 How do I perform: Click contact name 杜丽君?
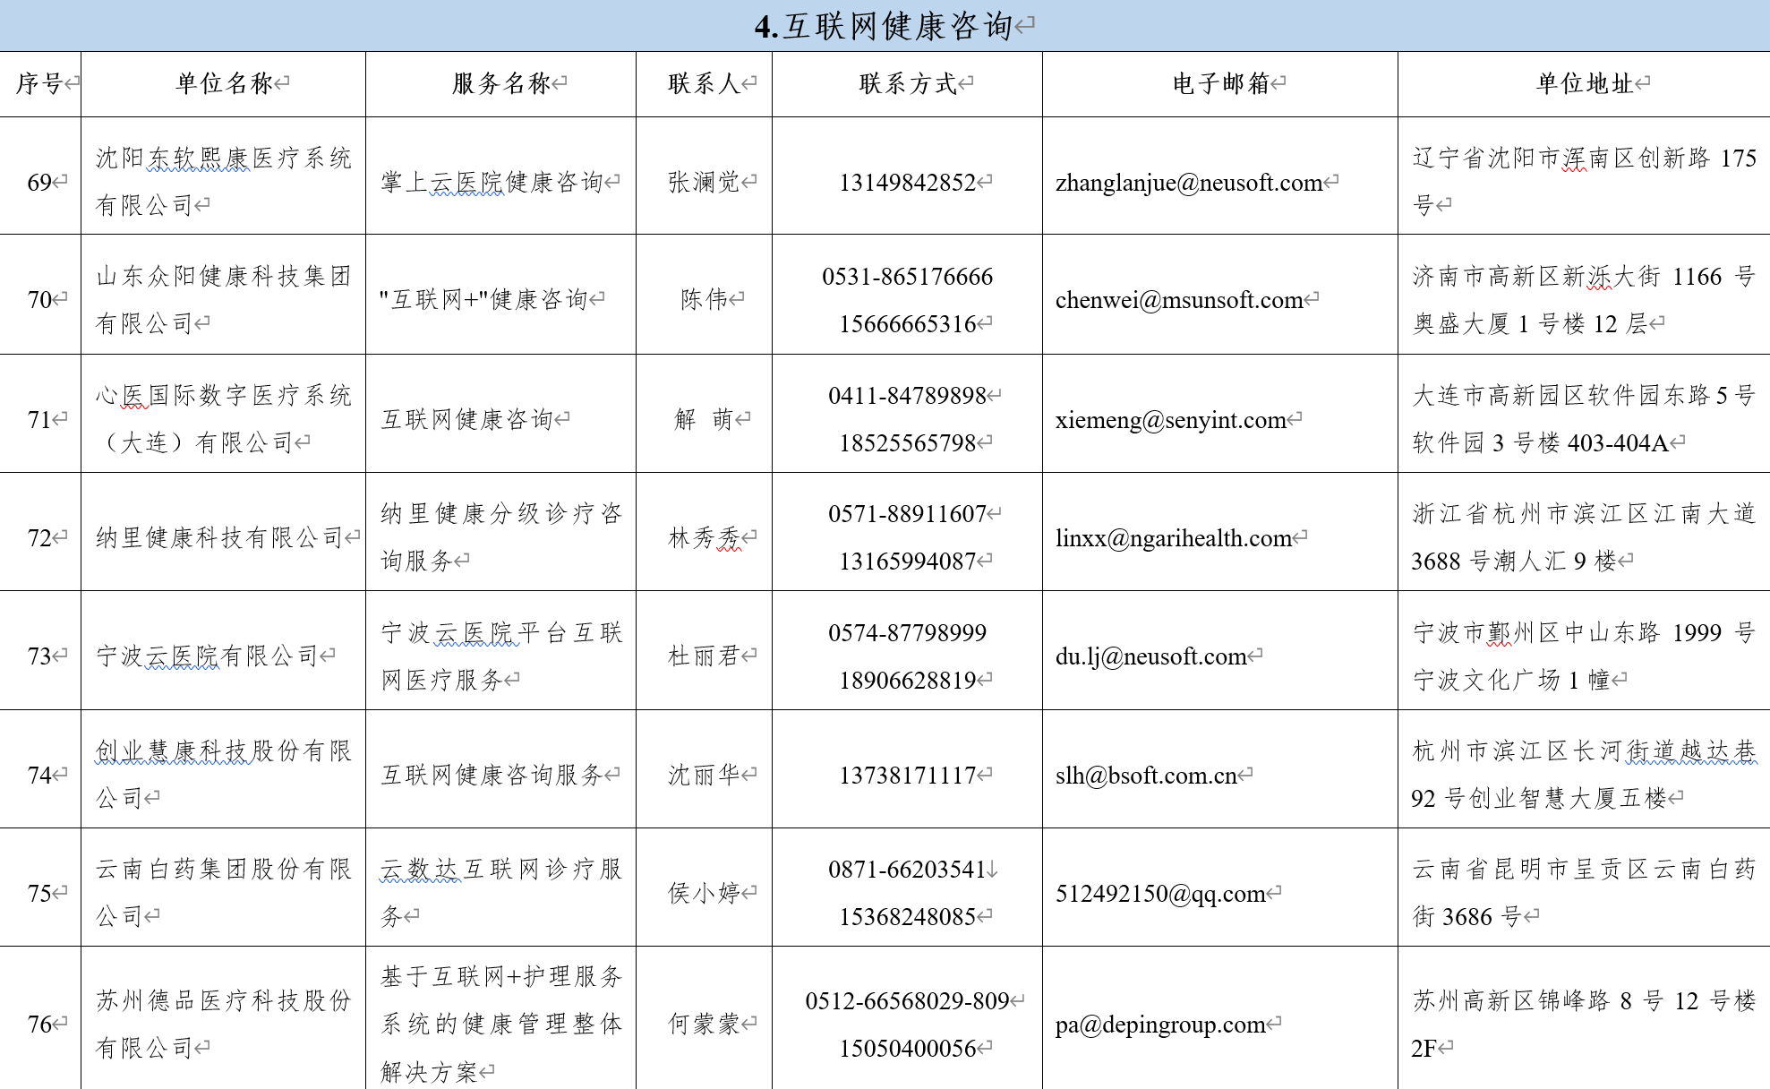point(705,656)
